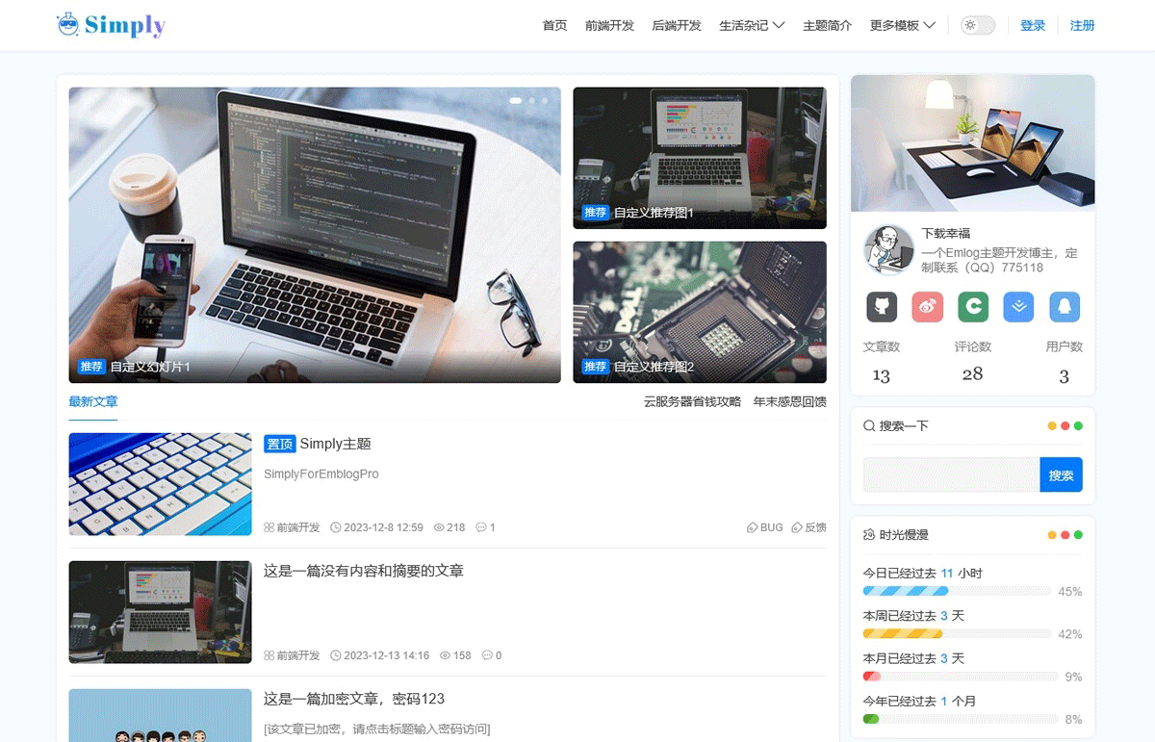Click the blue 搜索 button
1155x742 pixels.
tap(1061, 474)
